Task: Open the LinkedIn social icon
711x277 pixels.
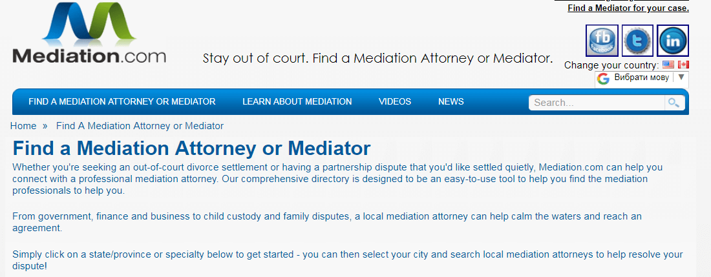Action: click(x=673, y=40)
